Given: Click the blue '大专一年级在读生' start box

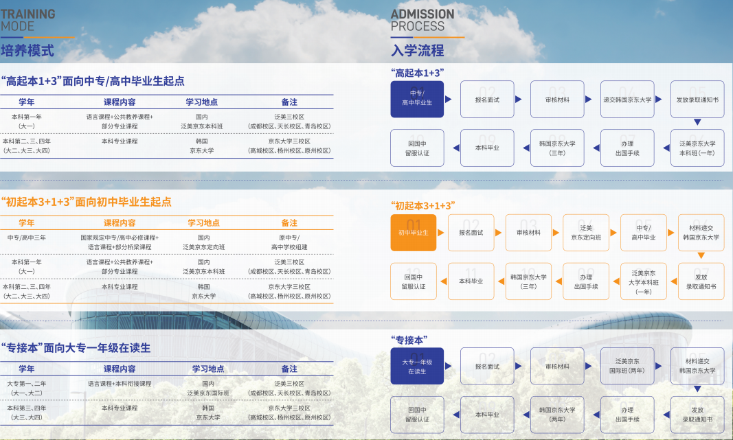Looking at the screenshot, I should 417,366.
